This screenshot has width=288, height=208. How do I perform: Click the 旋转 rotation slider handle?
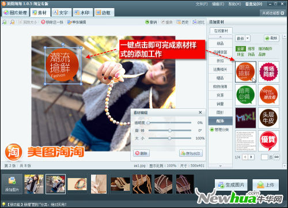tap(170, 131)
